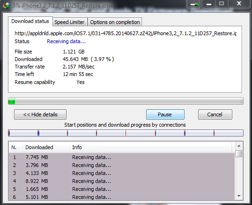Close the download window with X

point(239,4)
